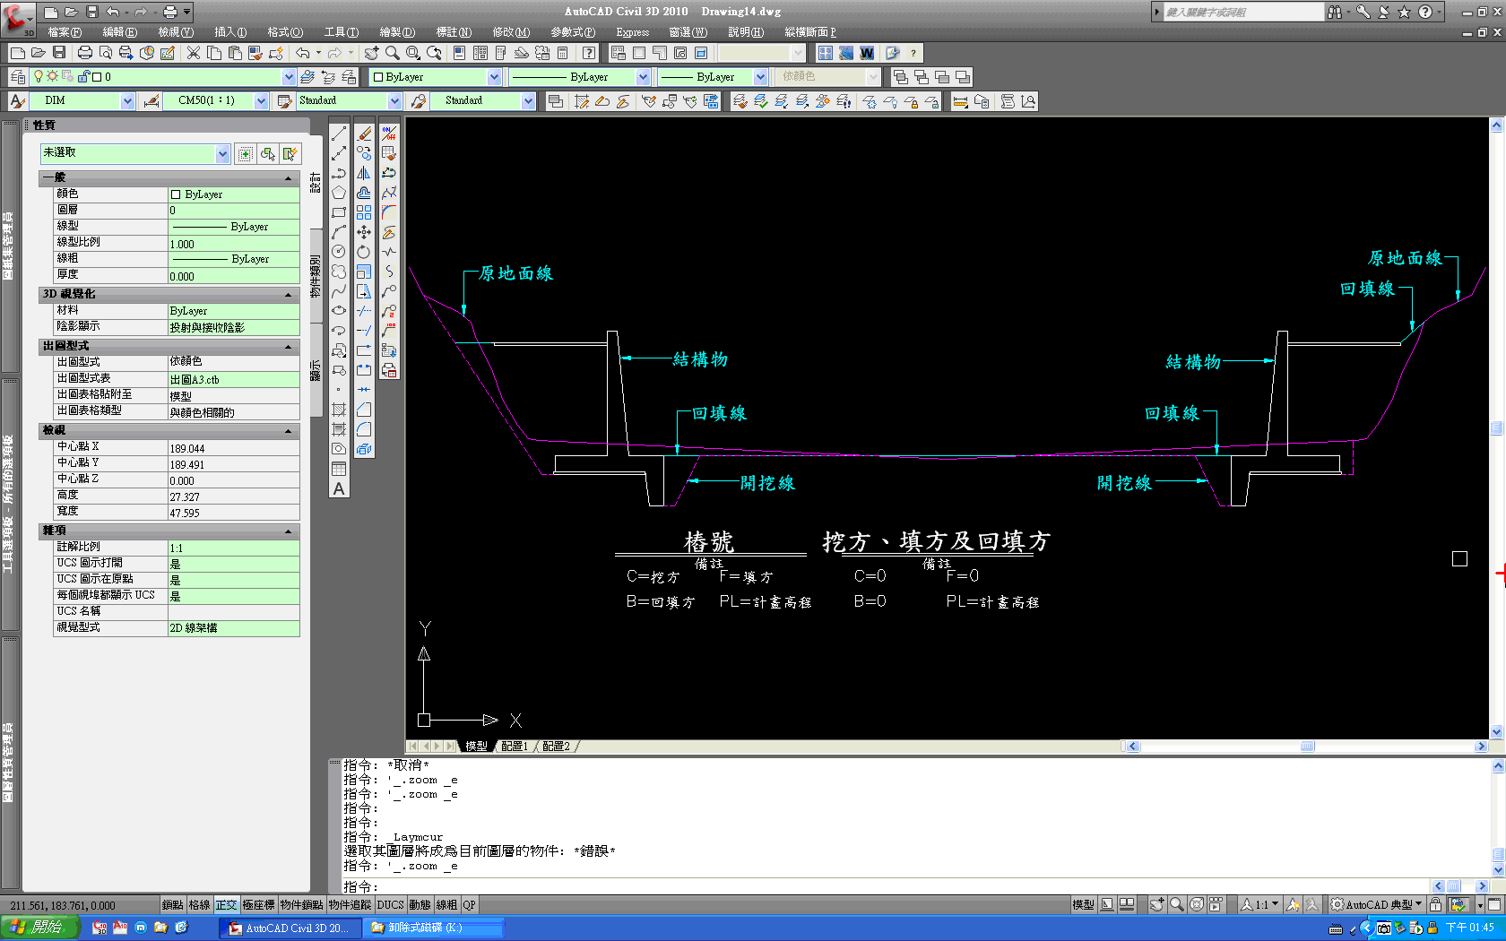Screen dimensions: 1506x941
Task: Activate the Mirror modify tool
Action: click(x=365, y=173)
